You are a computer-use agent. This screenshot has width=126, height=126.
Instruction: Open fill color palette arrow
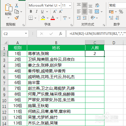pyautogui.click(x=47, y=18)
